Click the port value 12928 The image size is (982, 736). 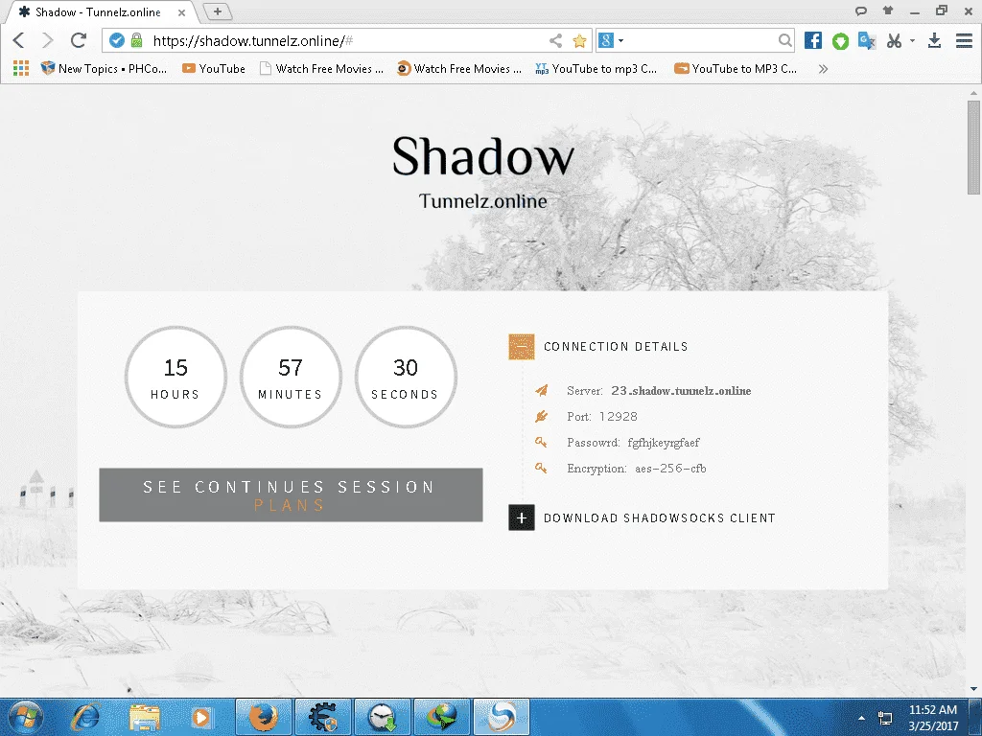(619, 417)
